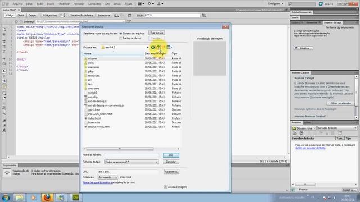Click the default relative link setting link
Viewport: 360px width, 202px height.
coord(97,183)
